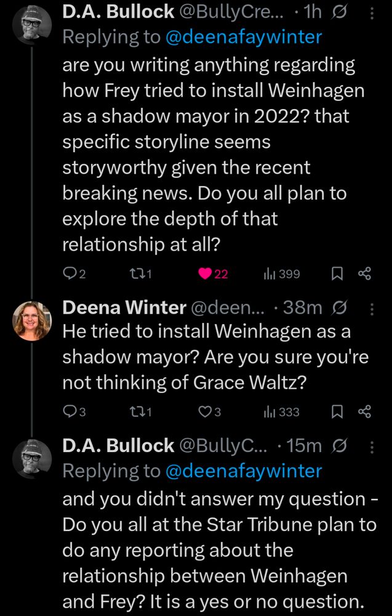Open last @deenafaywinter reply link

(x=243, y=471)
